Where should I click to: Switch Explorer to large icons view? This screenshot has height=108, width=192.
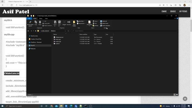[x=177, y=94]
